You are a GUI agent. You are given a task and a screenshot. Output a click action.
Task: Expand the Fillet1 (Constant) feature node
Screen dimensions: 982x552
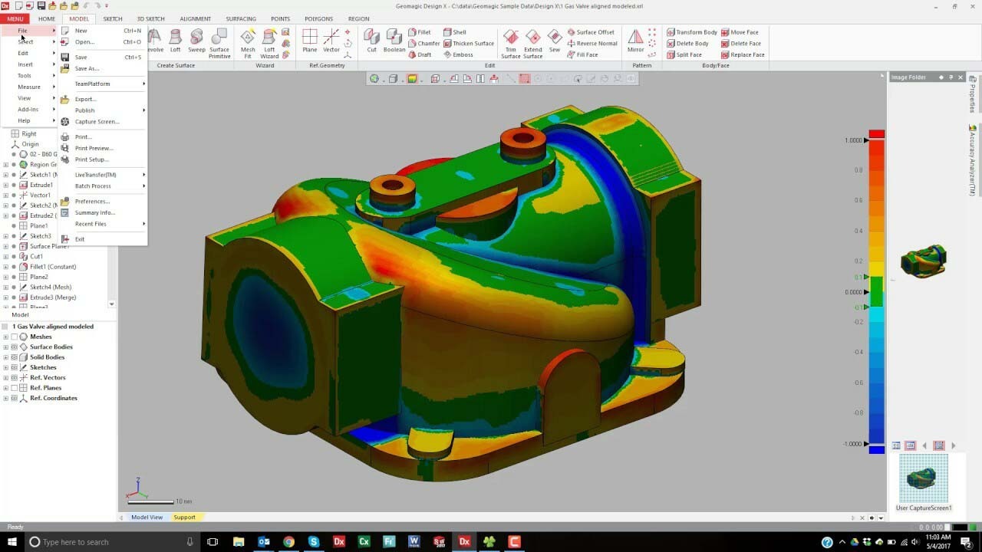5,267
